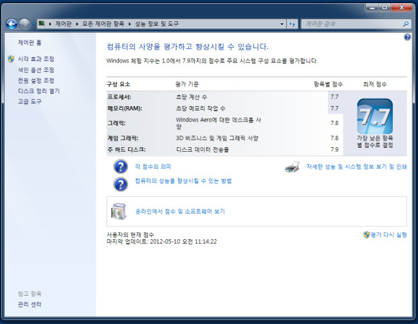Click the shield icon beside 평가 다시 실행
The height and width of the screenshot is (324, 418).
pyautogui.click(x=367, y=235)
